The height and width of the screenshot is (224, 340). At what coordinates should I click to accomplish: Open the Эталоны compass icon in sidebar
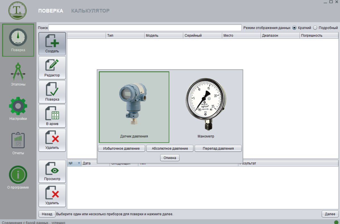coord(18,72)
